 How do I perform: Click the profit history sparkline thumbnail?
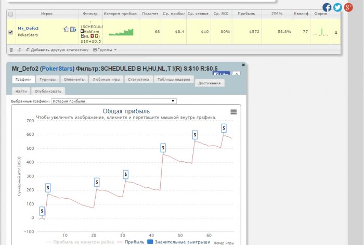point(121,32)
